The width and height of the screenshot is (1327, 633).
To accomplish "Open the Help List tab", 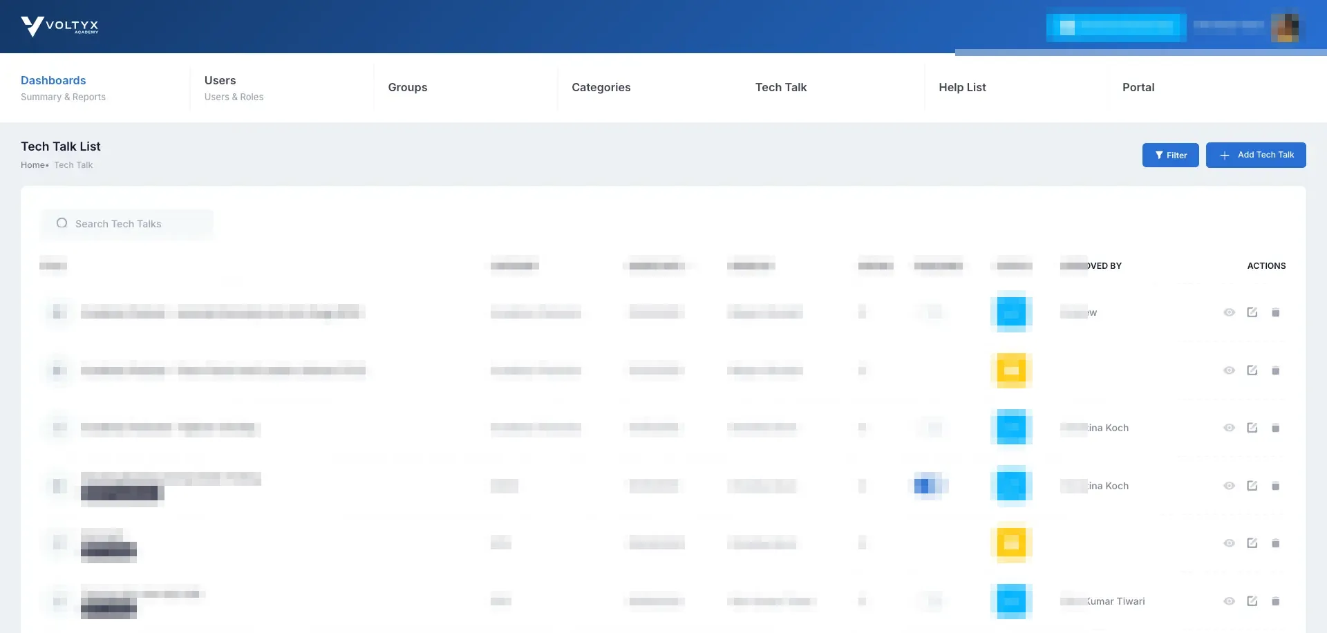I will [x=962, y=87].
